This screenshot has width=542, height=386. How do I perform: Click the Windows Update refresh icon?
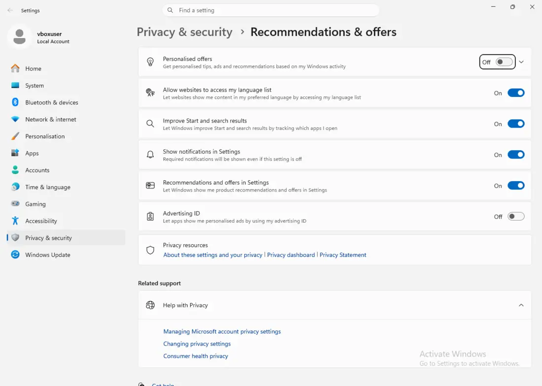click(x=15, y=255)
